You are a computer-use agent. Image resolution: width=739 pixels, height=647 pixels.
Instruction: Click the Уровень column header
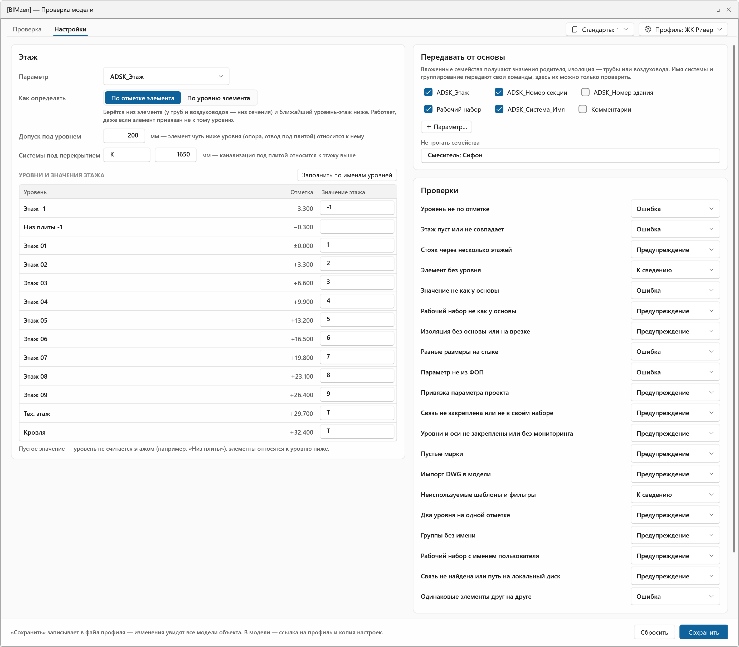click(x=35, y=192)
